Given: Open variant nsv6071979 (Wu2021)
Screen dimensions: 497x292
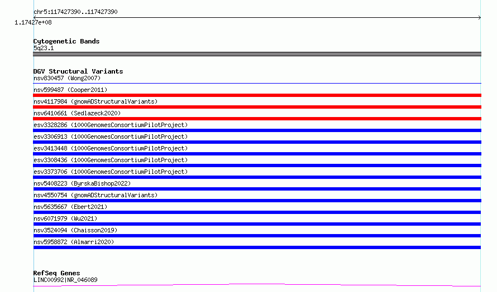Looking at the screenshot, I should click(x=65, y=218).
